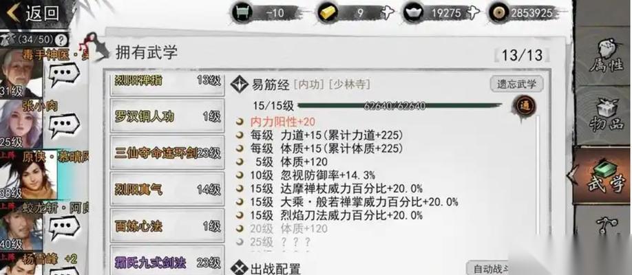Select 烈阳真气 skill entry
The width and height of the screenshot is (632, 275).
tap(167, 190)
